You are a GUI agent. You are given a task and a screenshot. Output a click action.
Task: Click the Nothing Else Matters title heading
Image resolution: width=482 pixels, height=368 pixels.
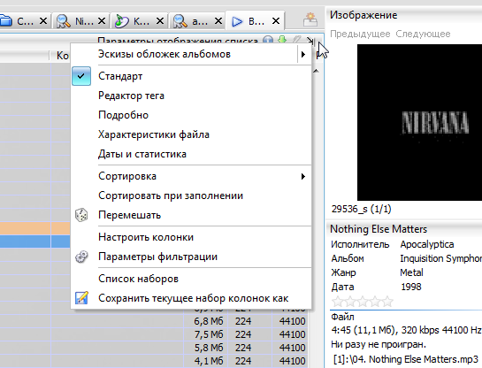[x=379, y=229]
